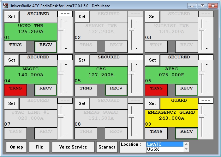Open the Voice Service button
The width and height of the screenshot is (221, 157).
click(x=73, y=147)
